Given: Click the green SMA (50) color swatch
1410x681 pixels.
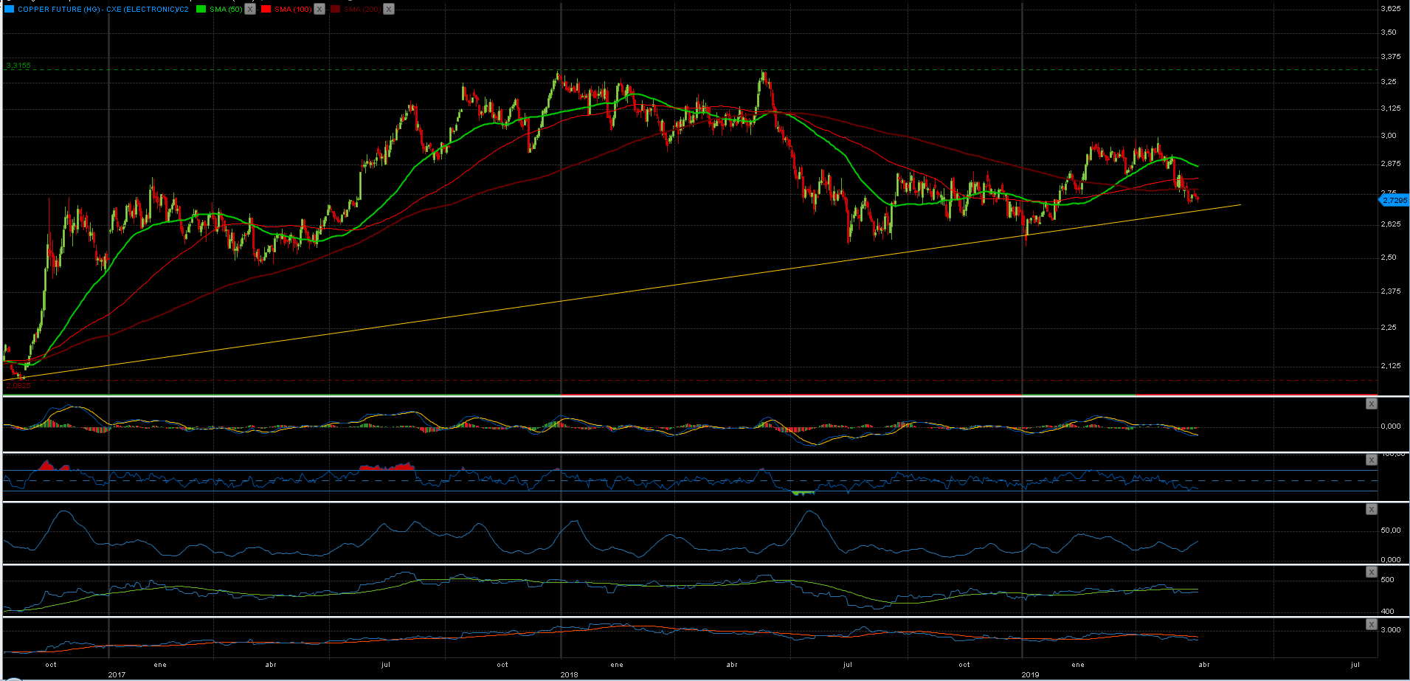Looking at the screenshot, I should pos(201,9).
